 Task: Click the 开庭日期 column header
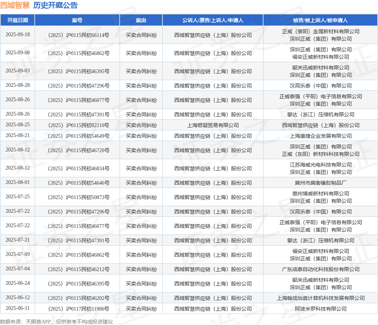tap(18, 20)
